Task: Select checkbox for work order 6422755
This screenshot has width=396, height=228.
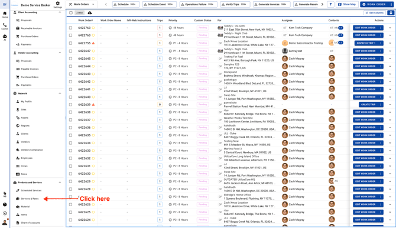Action: 70,43
